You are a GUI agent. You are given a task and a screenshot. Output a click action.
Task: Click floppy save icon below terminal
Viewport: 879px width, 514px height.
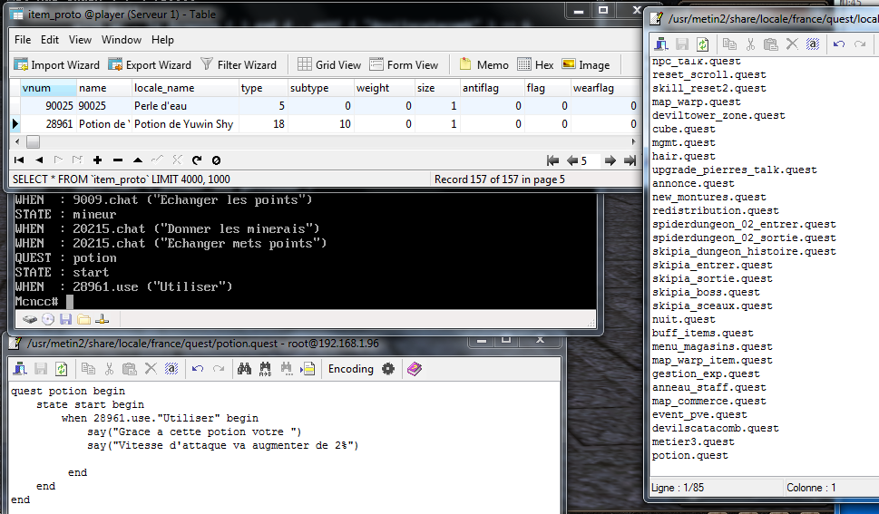pos(66,319)
